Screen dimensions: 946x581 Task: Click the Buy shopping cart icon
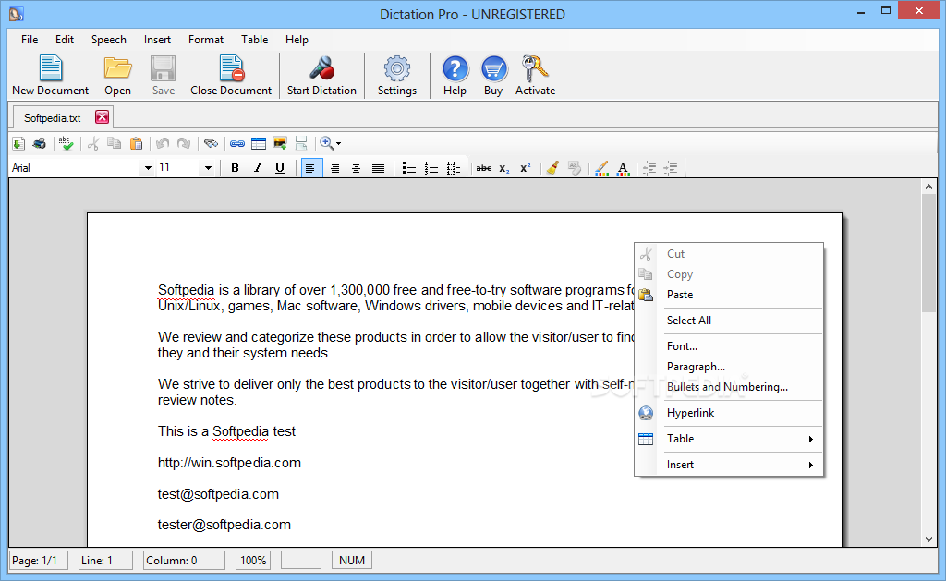tap(493, 76)
